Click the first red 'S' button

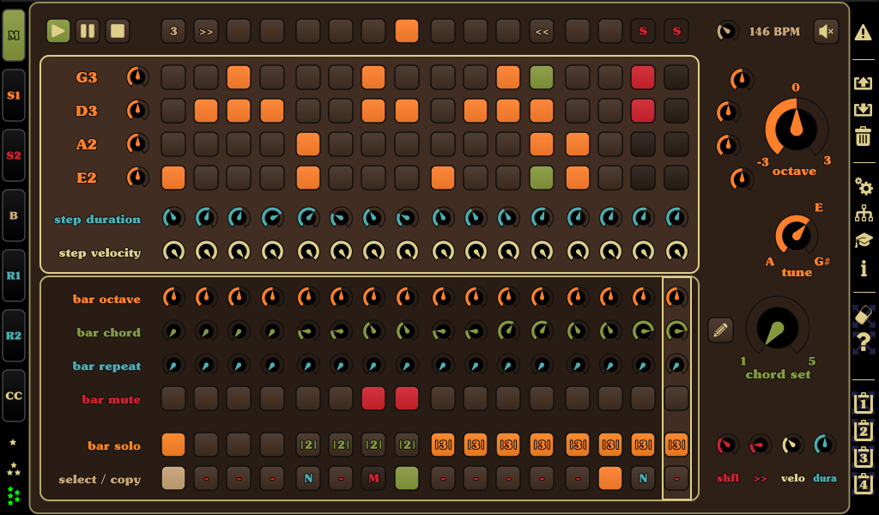(642, 32)
